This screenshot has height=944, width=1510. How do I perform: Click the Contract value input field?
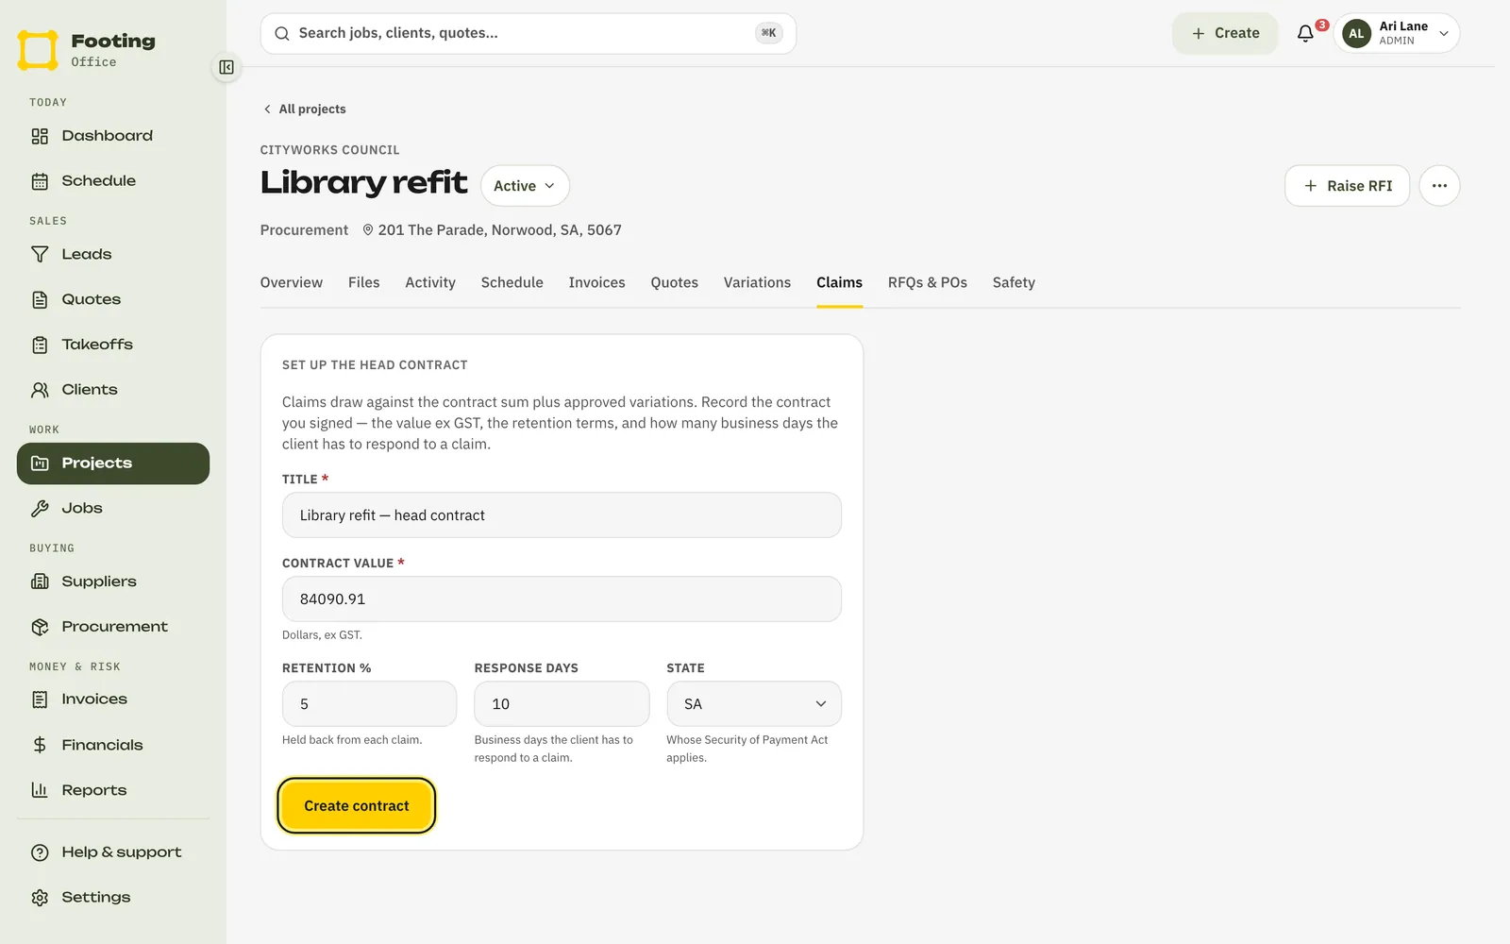(x=562, y=599)
